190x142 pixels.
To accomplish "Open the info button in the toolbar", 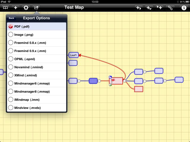I will [x=184, y=8].
